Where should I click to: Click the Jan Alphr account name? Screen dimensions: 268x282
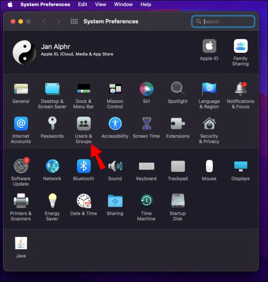pyautogui.click(x=56, y=47)
